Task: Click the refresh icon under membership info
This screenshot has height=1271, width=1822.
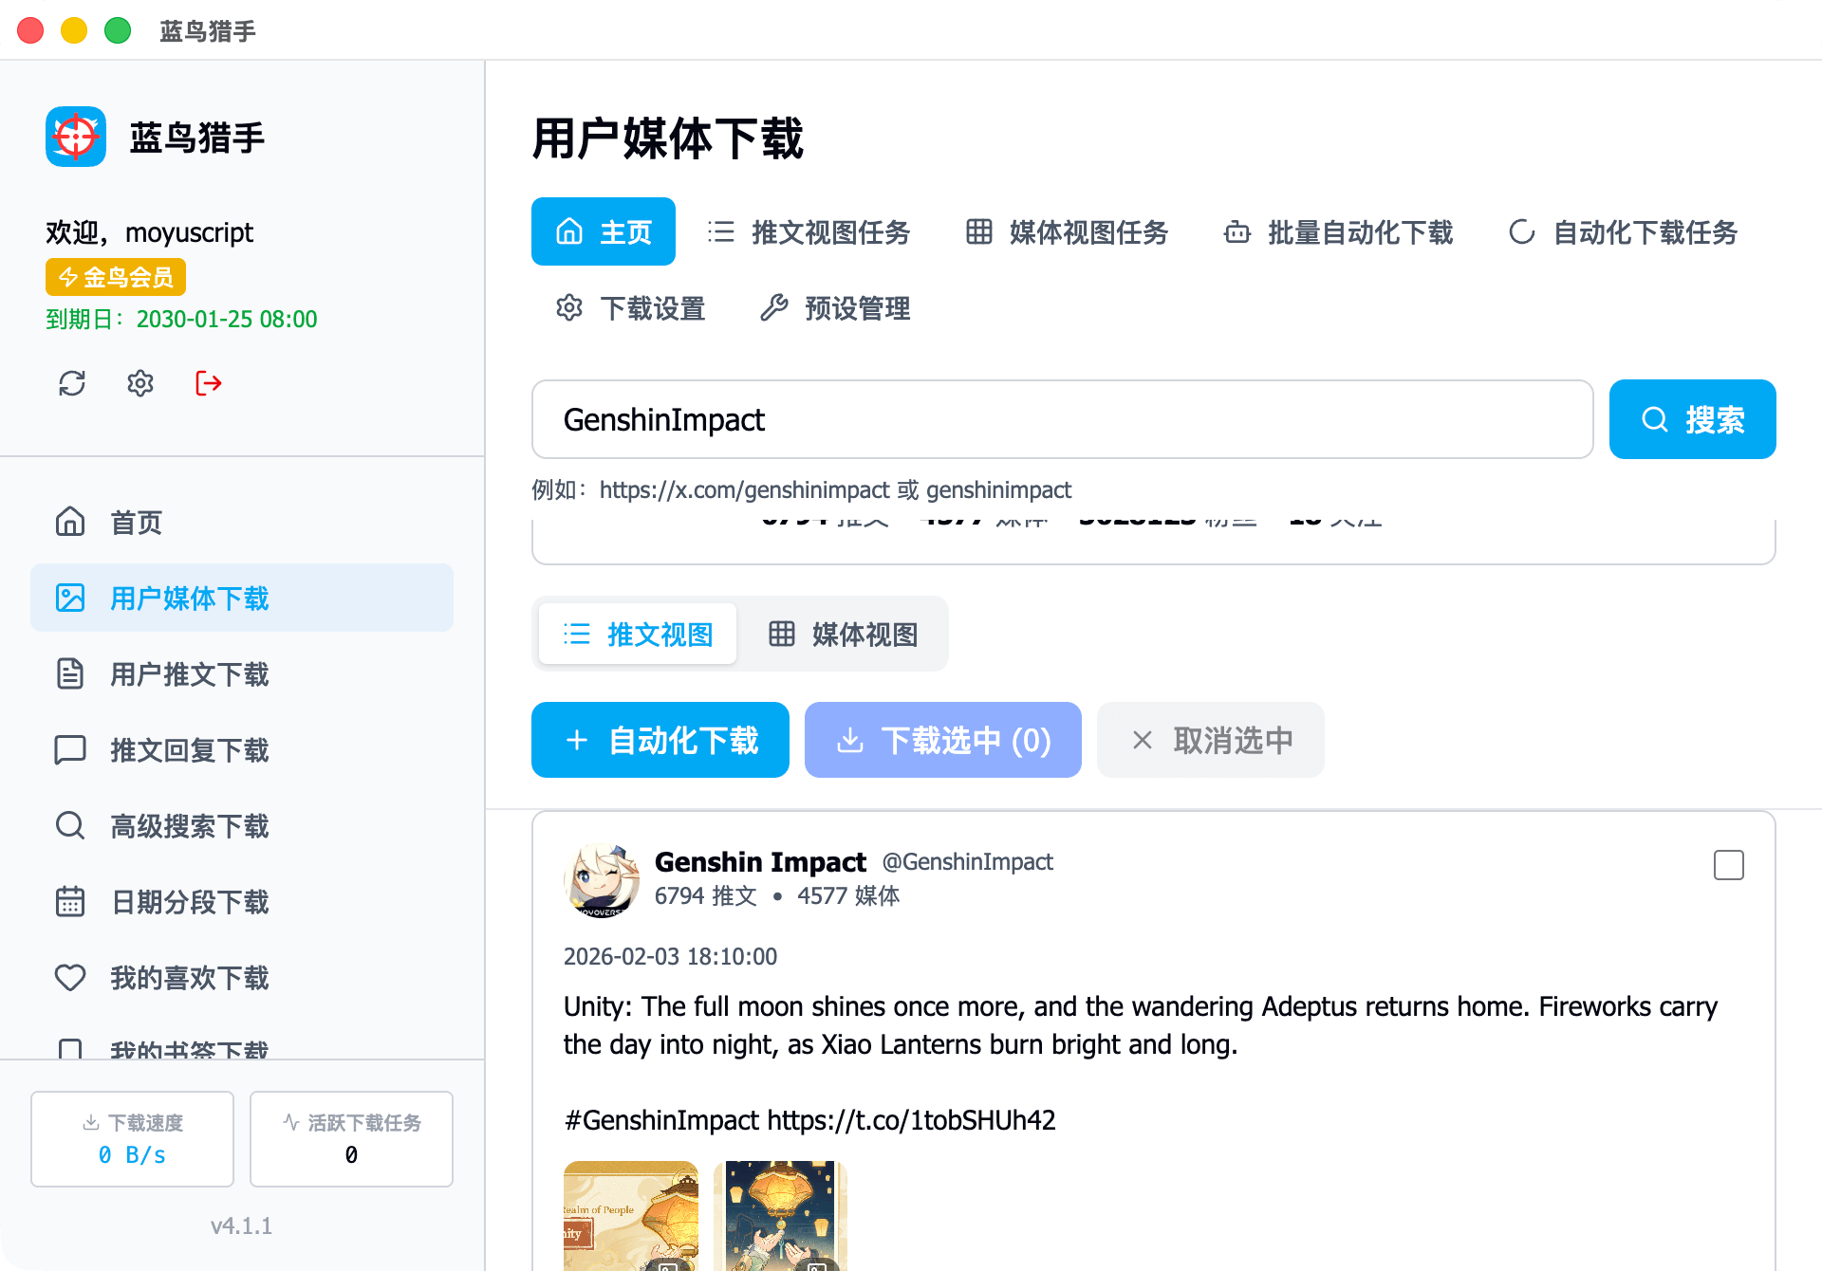Action: (72, 383)
